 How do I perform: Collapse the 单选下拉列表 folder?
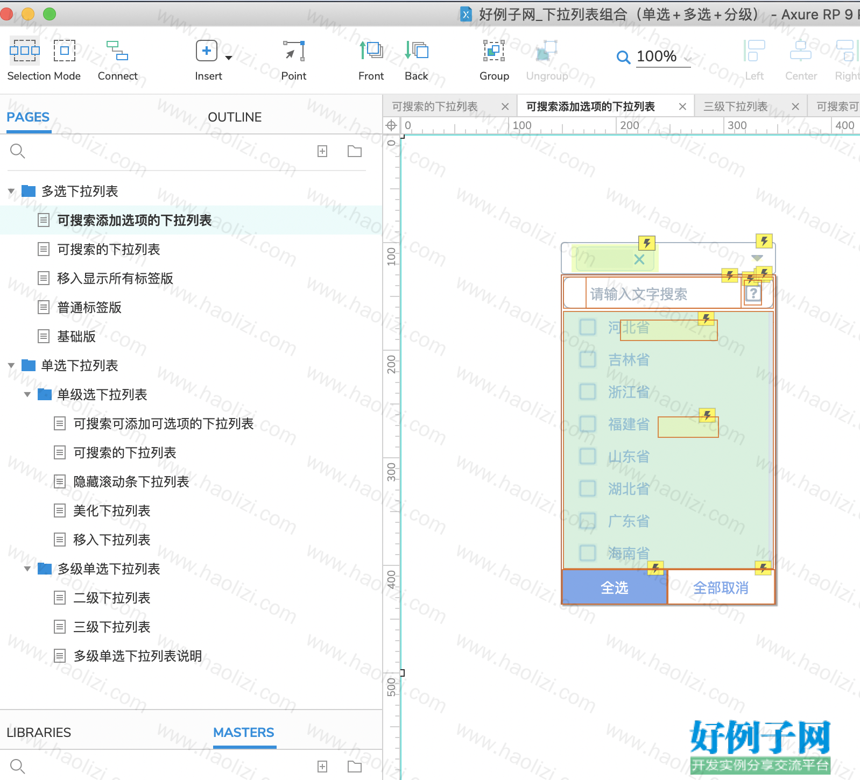click(x=11, y=366)
